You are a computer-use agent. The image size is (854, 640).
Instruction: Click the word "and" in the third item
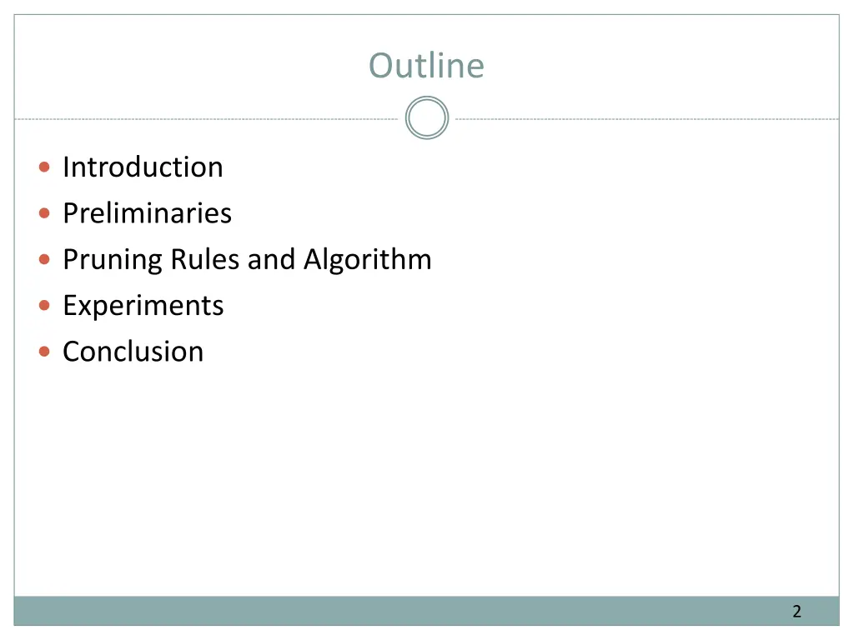click(x=271, y=259)
